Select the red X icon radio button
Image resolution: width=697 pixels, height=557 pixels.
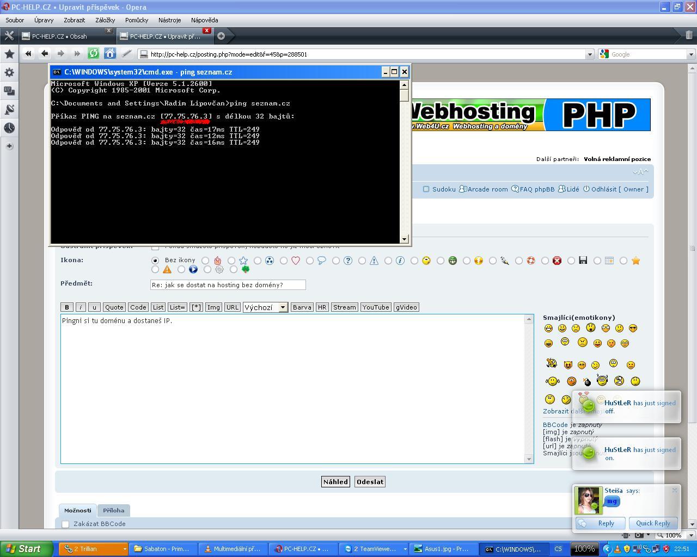[545, 261]
